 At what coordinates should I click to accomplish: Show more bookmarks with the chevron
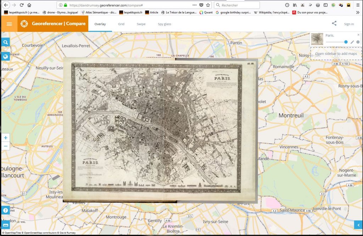(x=358, y=12)
